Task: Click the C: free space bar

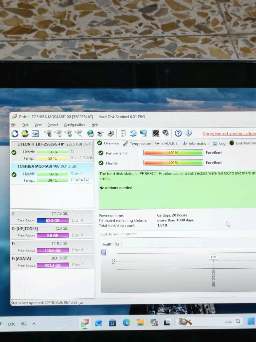Action: click(53, 221)
